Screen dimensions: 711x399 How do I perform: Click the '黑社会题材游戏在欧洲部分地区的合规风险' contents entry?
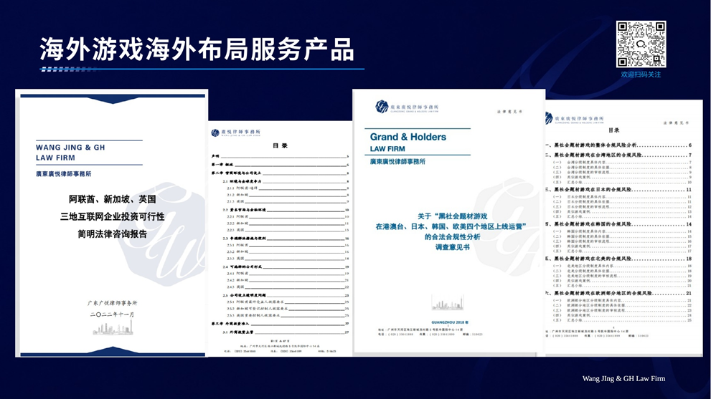[x=619, y=294]
